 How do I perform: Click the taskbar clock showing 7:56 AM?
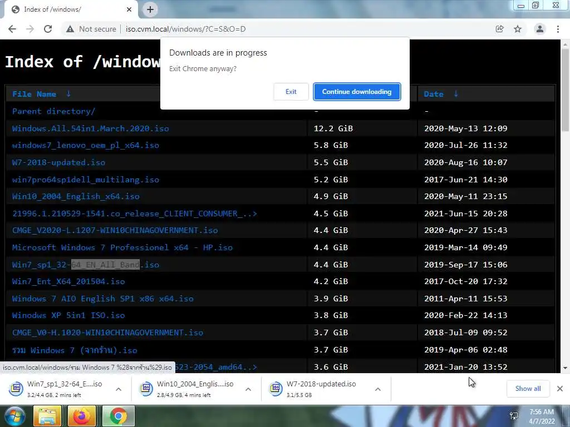coord(542,416)
